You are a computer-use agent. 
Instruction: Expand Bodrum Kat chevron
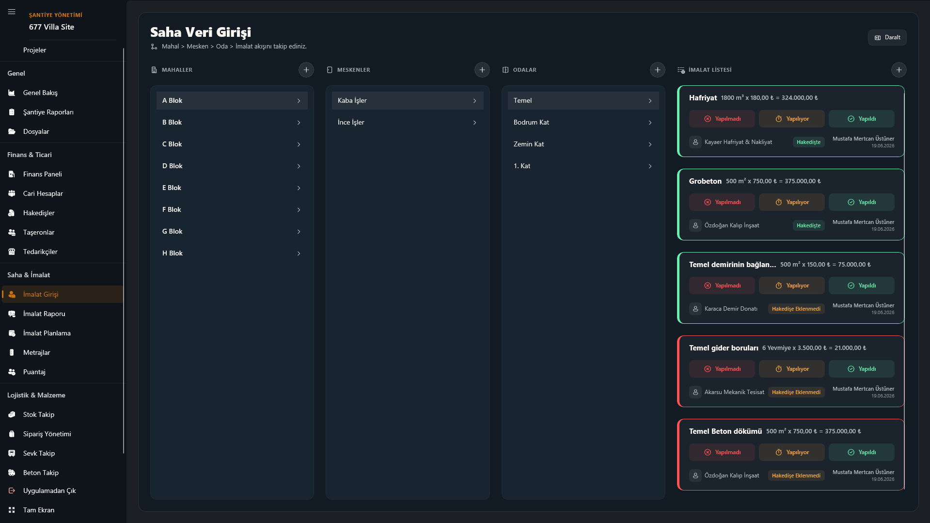pos(650,123)
